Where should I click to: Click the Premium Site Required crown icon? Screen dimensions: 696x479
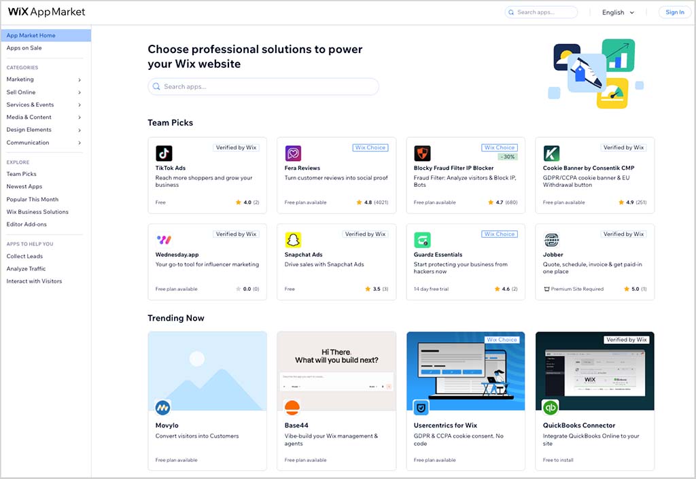point(546,289)
